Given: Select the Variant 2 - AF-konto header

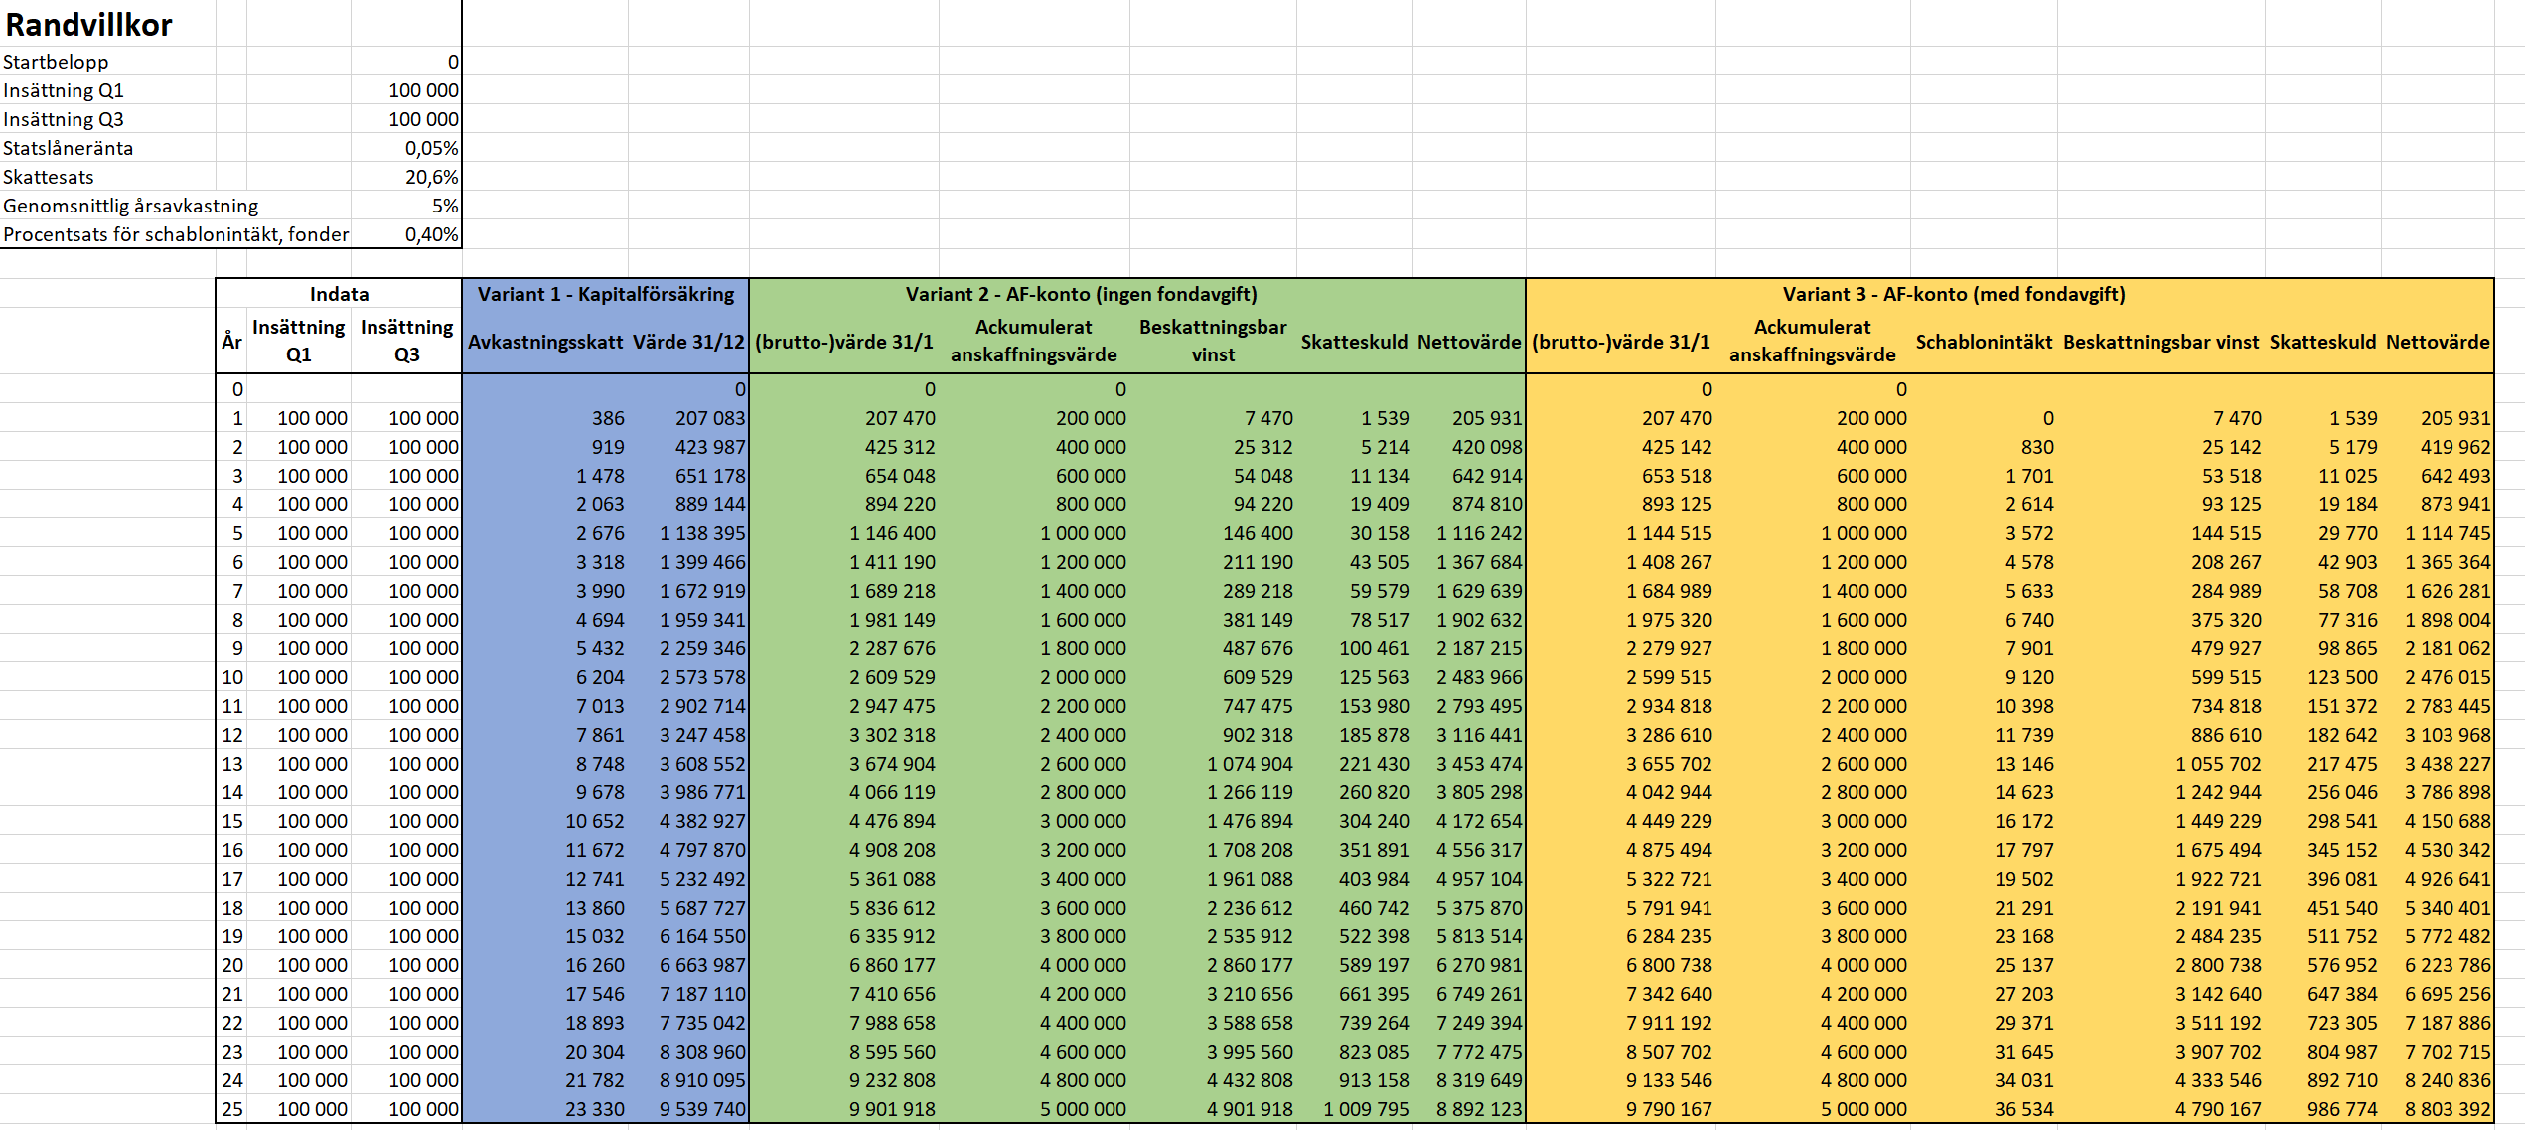Looking at the screenshot, I should [1081, 294].
